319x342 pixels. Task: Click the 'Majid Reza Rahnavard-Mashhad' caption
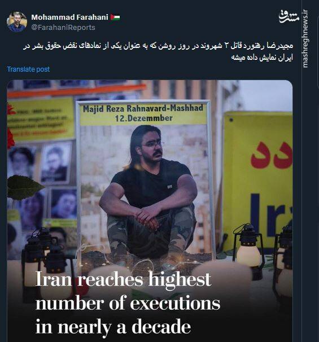tap(143, 108)
